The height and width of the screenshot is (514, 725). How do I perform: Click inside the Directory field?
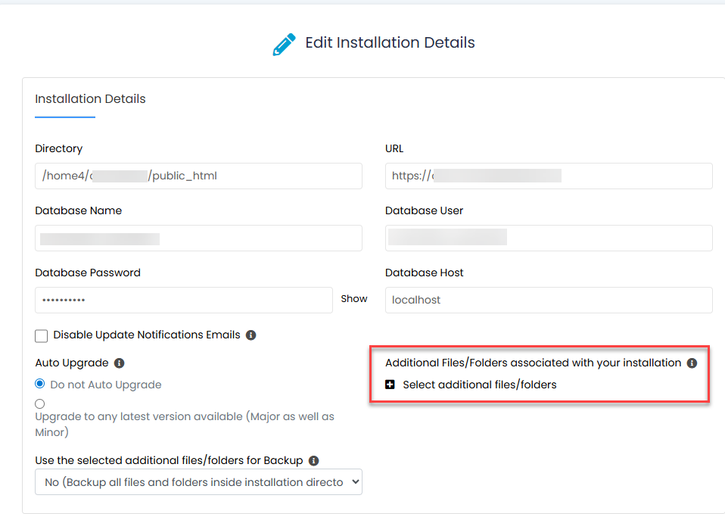[x=198, y=176]
